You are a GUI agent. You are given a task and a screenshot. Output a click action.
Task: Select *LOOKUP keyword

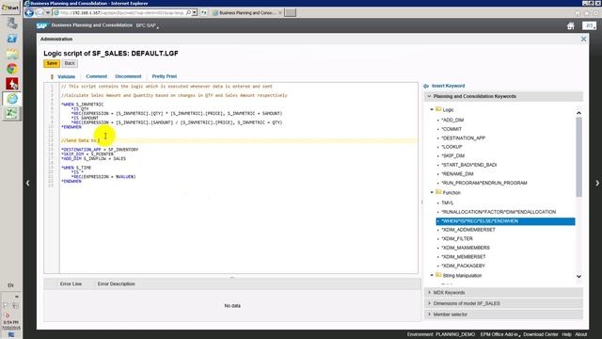point(451,147)
